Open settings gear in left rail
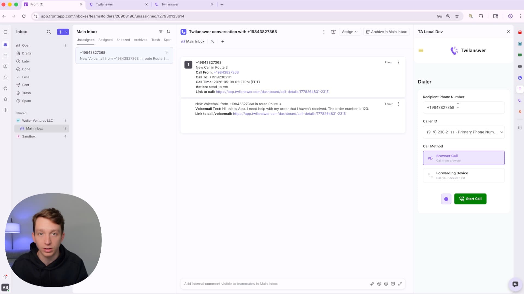Screen dimensions: 524x294 (5, 110)
